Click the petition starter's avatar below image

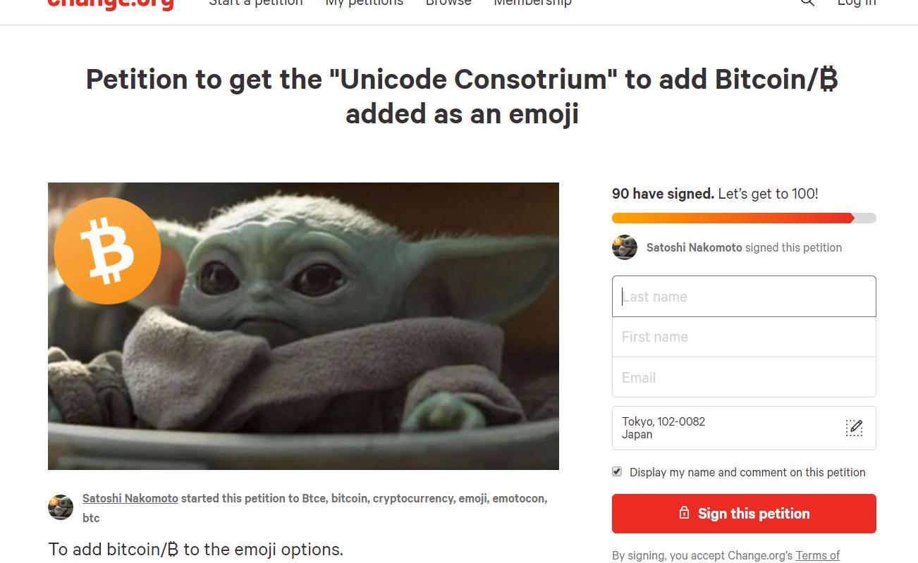click(x=61, y=507)
